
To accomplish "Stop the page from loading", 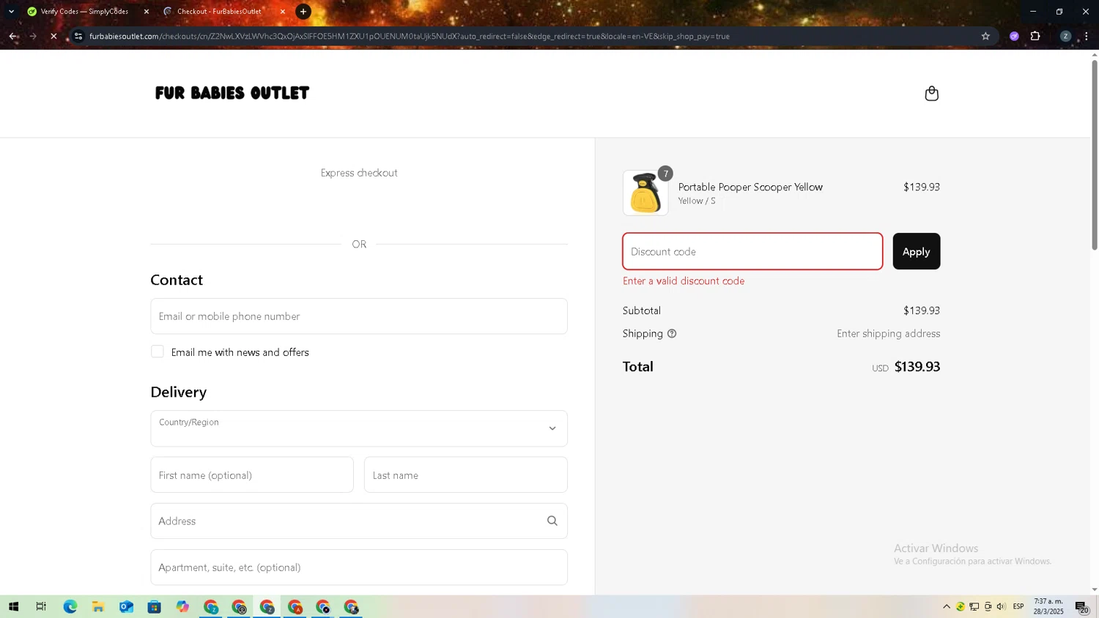I will click(x=53, y=36).
